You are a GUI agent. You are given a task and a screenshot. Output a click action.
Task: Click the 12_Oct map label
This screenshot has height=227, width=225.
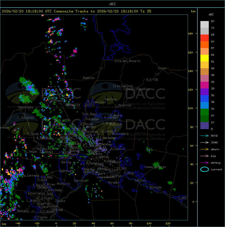click(x=122, y=168)
